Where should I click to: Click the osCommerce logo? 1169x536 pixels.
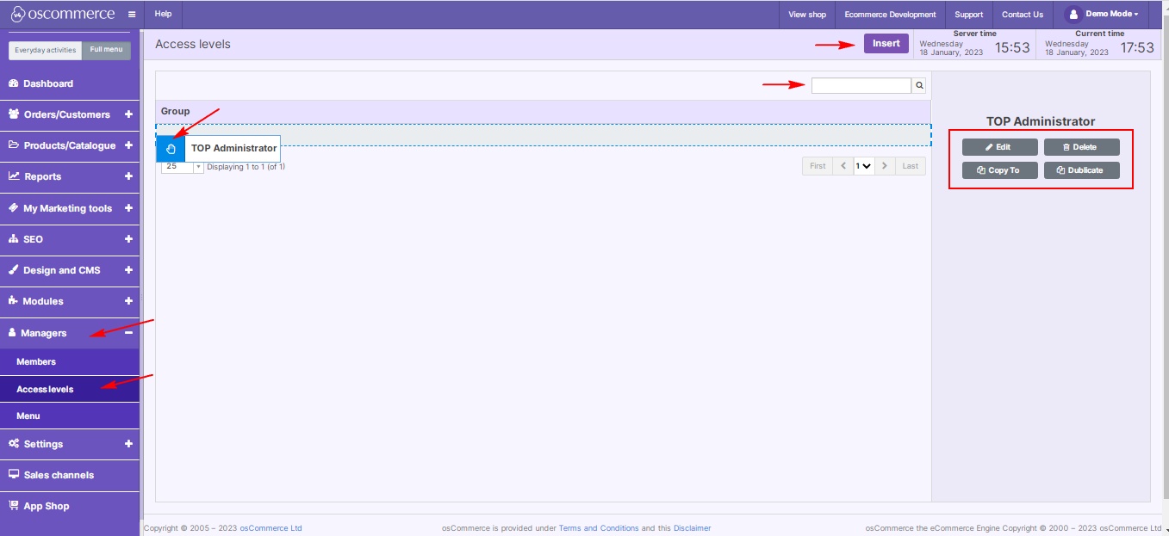click(x=64, y=14)
